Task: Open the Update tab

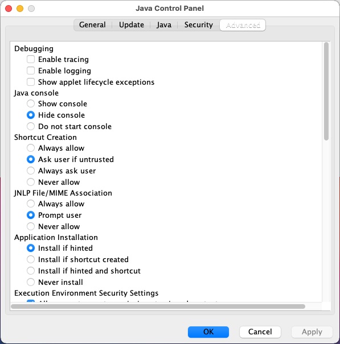Action: [132, 25]
